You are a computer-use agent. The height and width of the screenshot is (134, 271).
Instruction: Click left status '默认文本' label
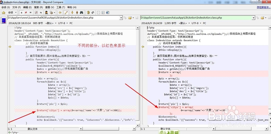33,129
